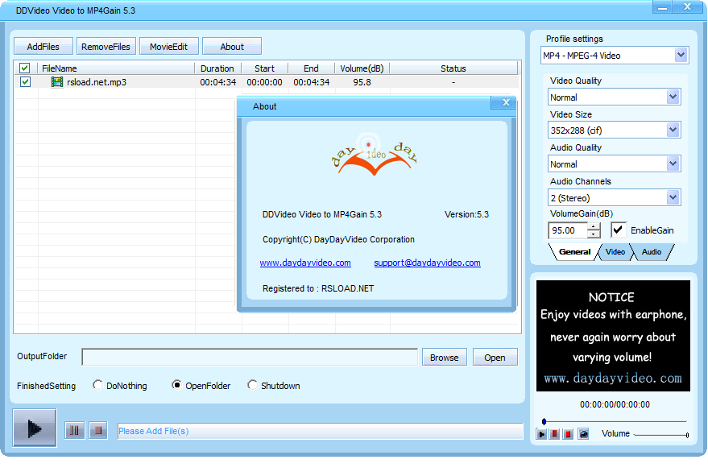This screenshot has width=708, height=476.
Task: Click the conversion progress bar
Action: pos(320,431)
